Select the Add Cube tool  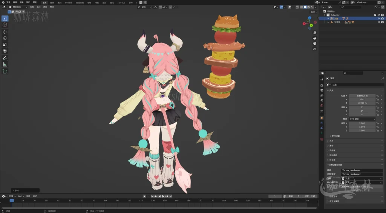(5, 71)
